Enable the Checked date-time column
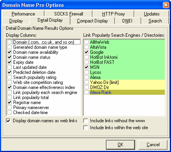This screenshot has width=171, height=152. tap(9, 113)
